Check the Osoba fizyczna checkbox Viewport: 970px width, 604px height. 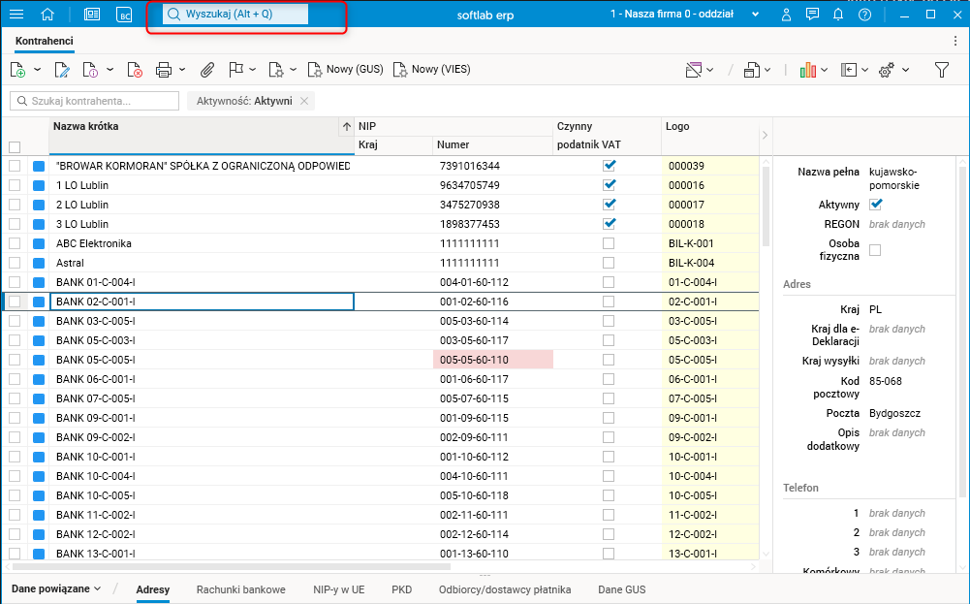[876, 250]
